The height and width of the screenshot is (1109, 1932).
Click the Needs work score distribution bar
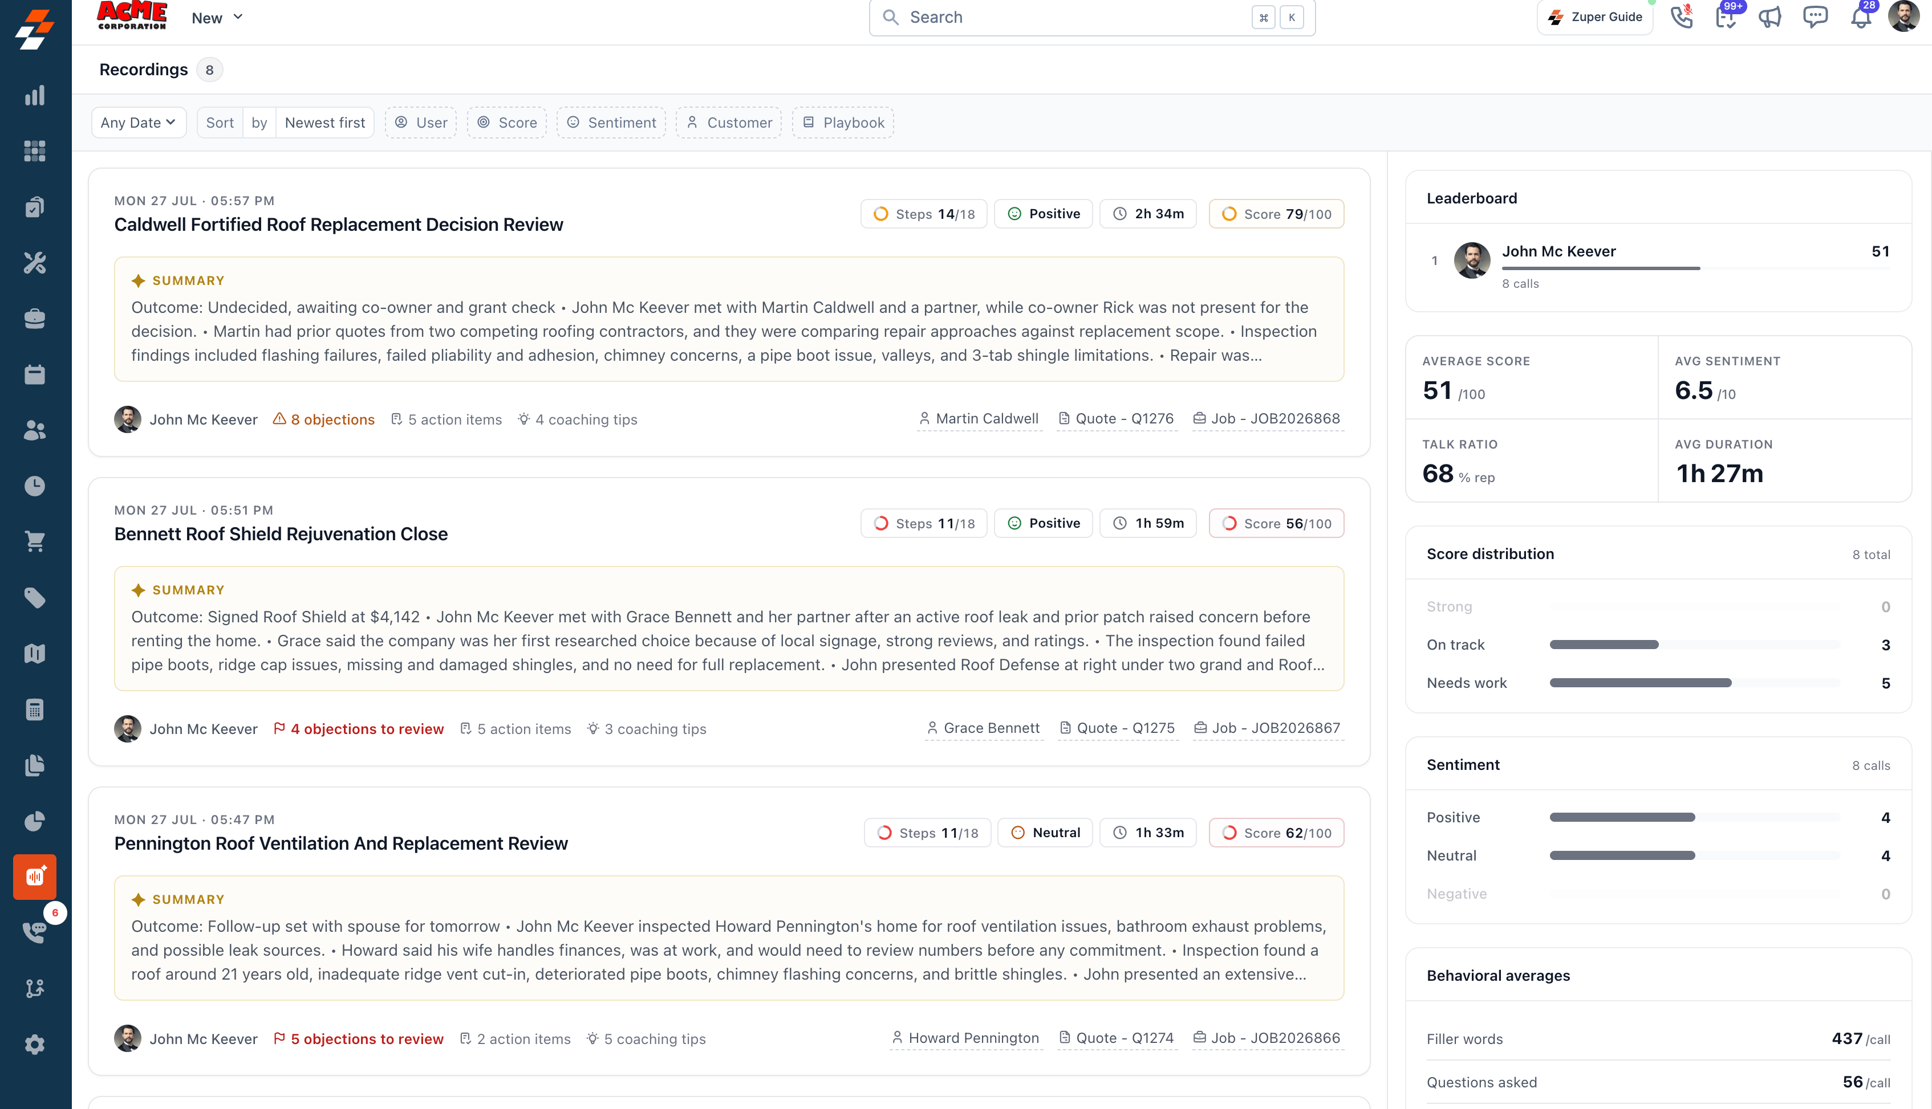click(x=1694, y=683)
